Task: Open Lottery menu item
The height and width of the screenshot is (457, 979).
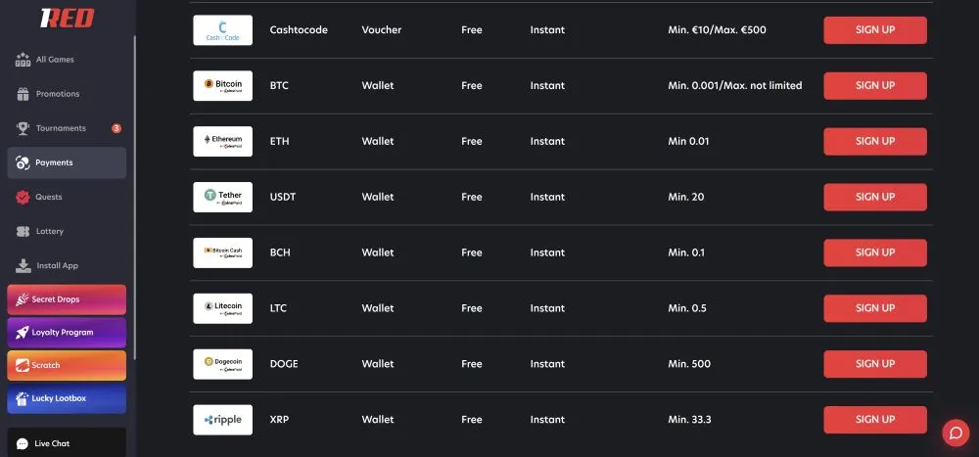Action: point(67,232)
